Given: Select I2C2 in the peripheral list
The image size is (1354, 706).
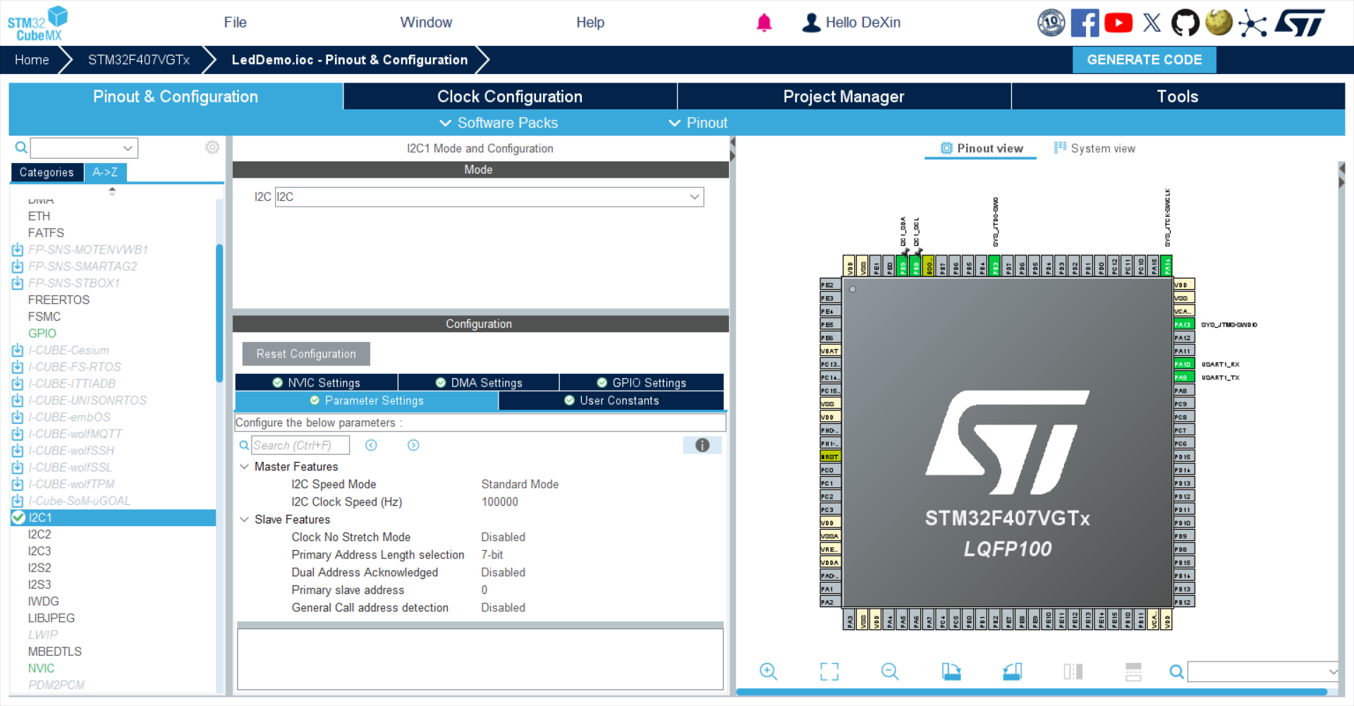Looking at the screenshot, I should [39, 535].
